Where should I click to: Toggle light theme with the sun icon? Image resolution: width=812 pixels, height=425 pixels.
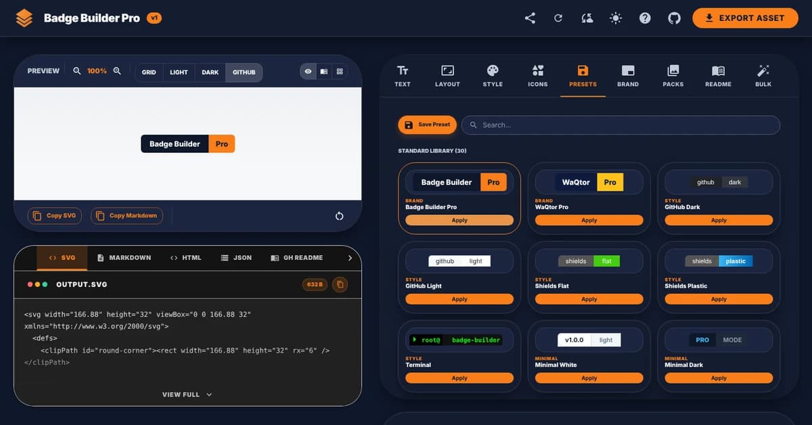tap(616, 18)
